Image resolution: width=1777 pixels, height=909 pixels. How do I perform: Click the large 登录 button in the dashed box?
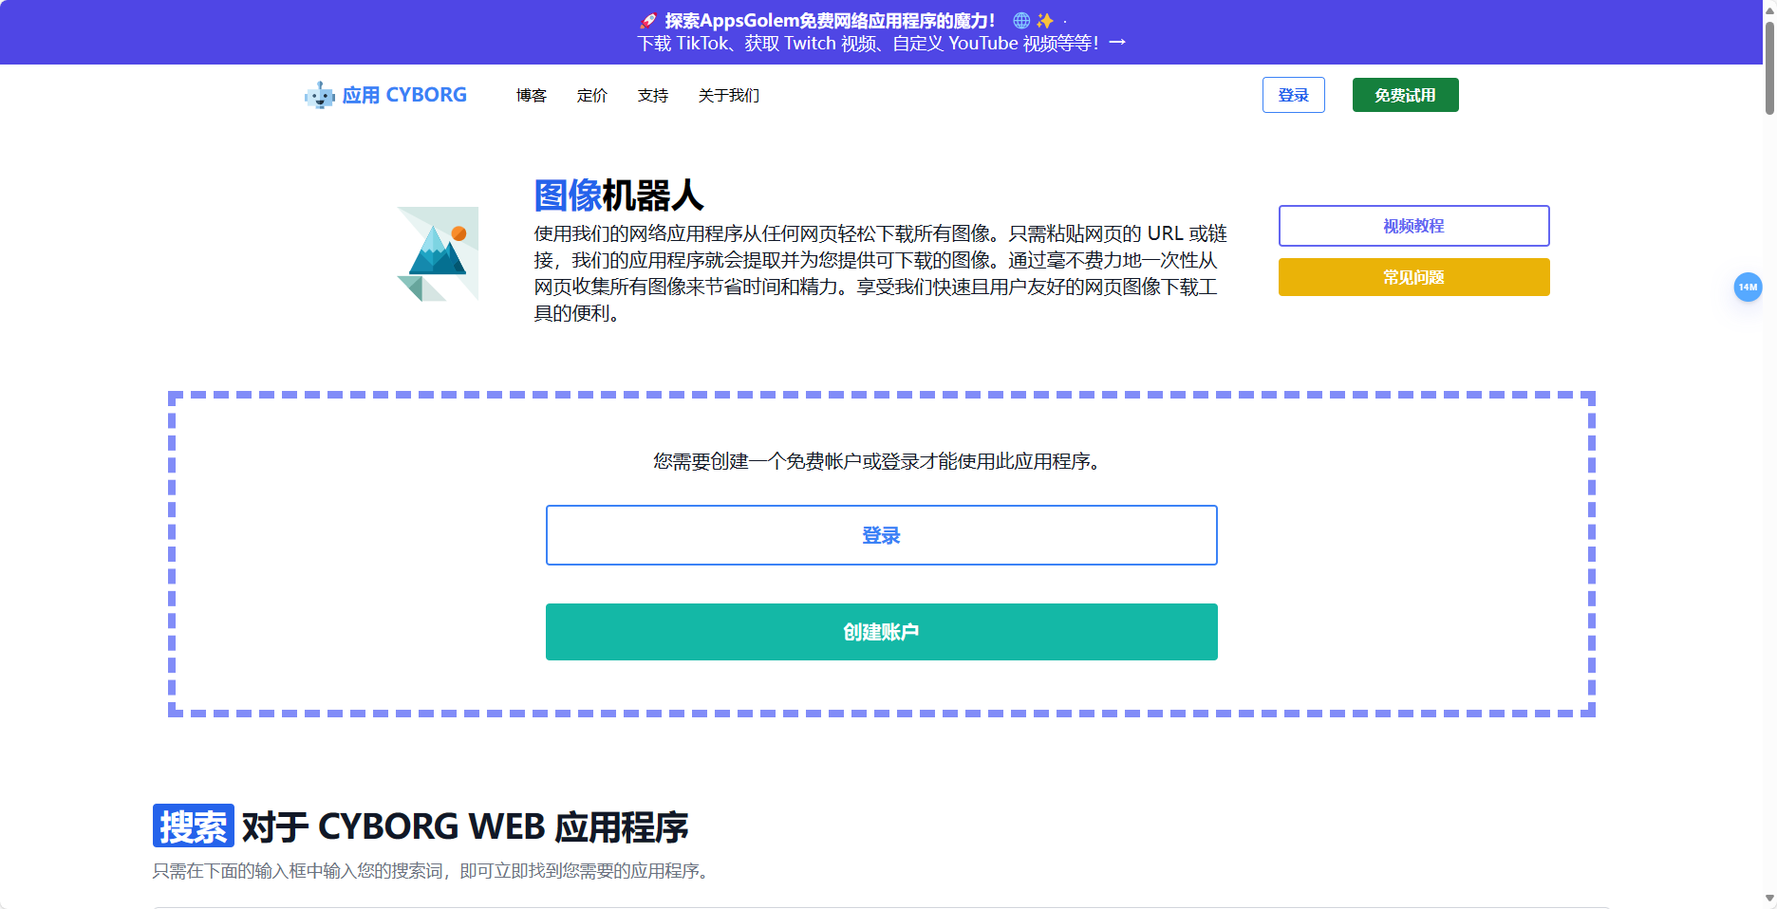(882, 535)
